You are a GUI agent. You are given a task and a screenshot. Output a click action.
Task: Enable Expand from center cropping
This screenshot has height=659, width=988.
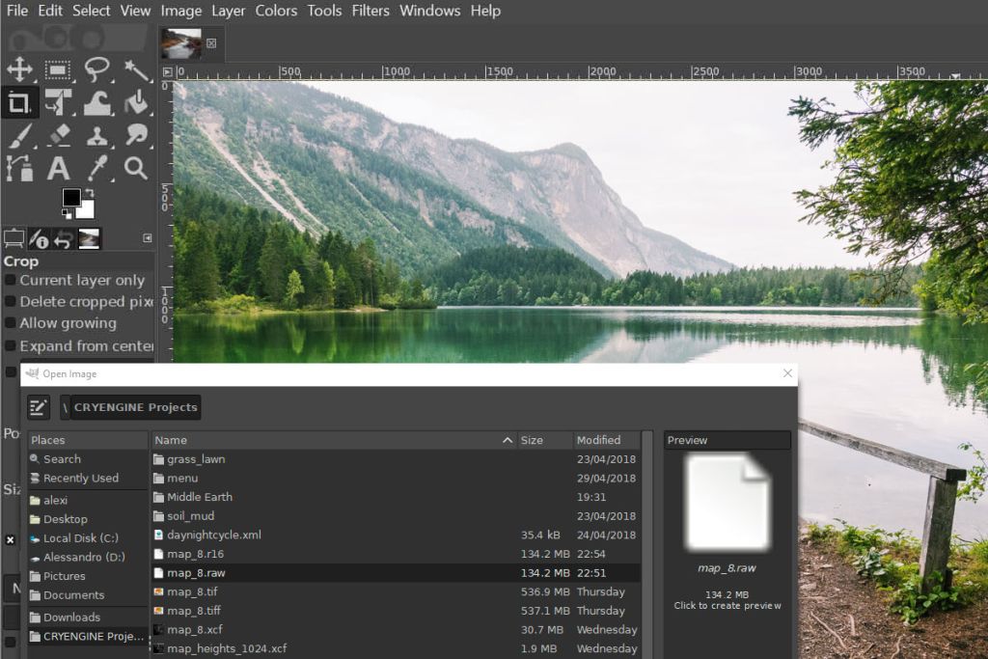coord(10,345)
